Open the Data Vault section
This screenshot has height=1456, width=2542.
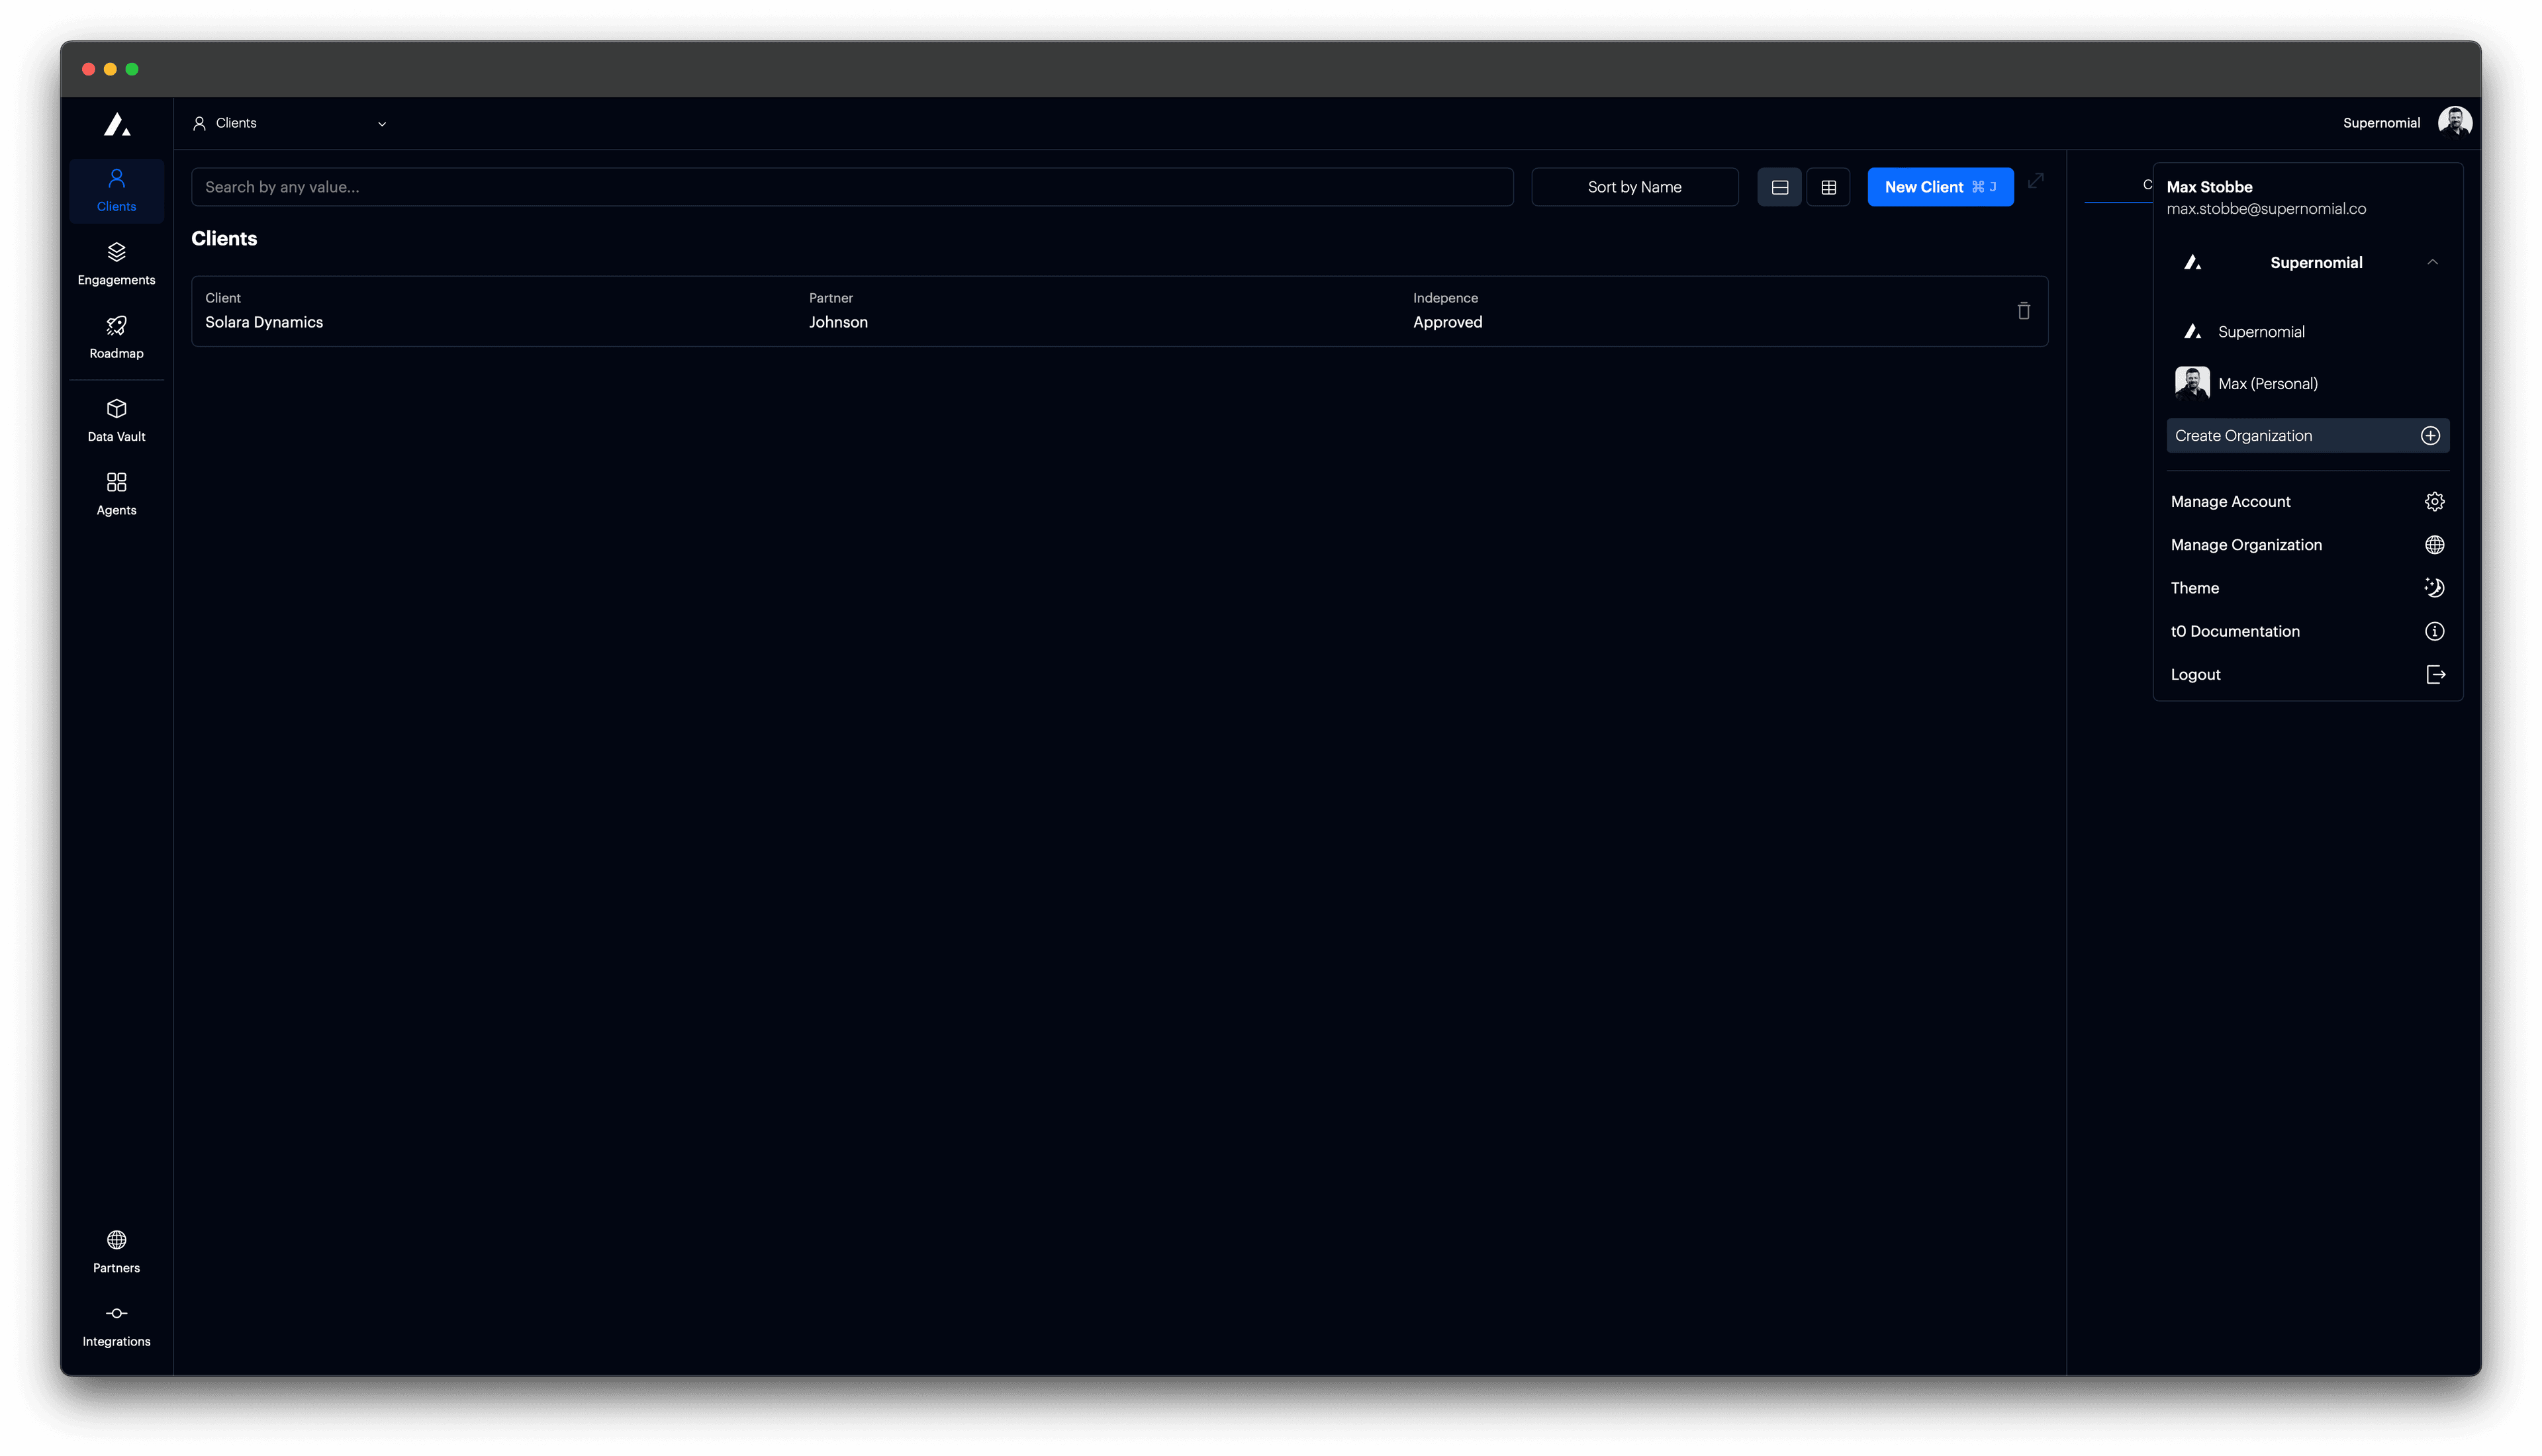116,420
